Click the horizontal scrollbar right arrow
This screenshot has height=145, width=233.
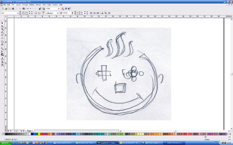coord(229,131)
